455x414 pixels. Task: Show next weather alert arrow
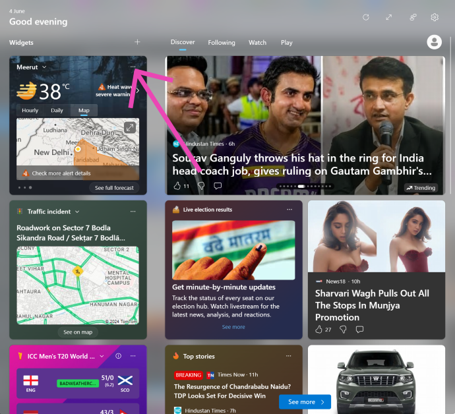click(x=138, y=91)
